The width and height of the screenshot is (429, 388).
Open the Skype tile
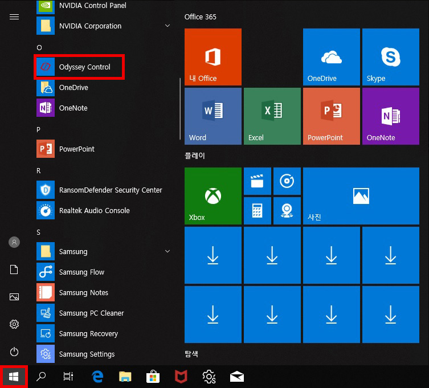(390, 57)
